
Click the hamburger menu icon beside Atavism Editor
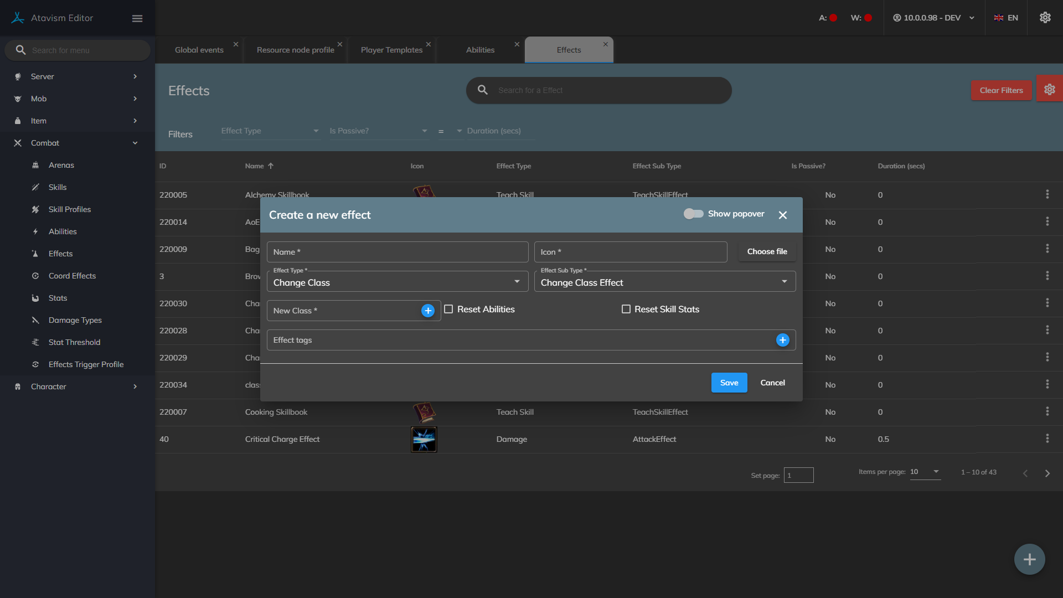(137, 18)
